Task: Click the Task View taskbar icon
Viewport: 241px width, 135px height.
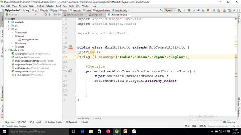Action: [x=73, y=132]
